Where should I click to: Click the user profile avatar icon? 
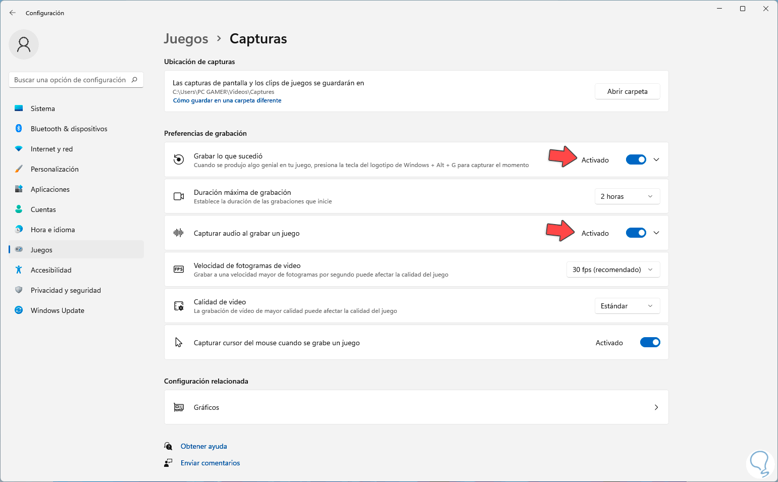pyautogui.click(x=24, y=44)
